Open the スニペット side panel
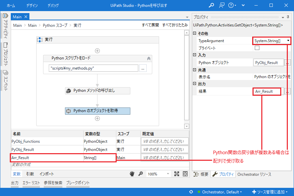Image resolution: width=294 pixels, height=196 pixels. (6, 80)
